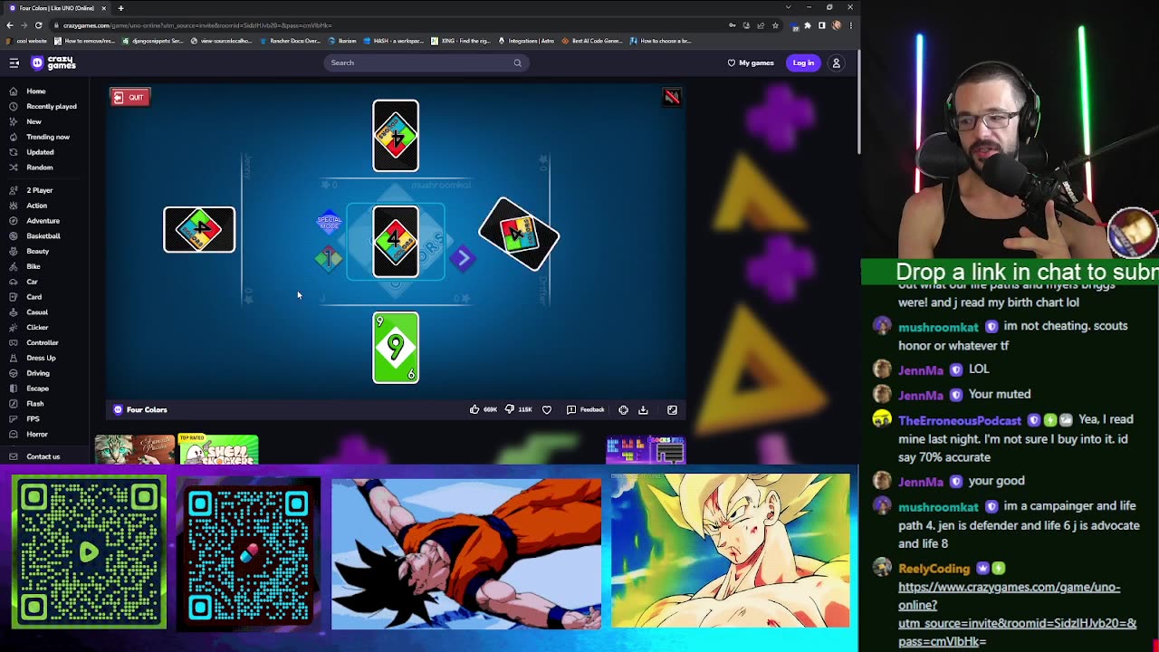Focus the CrazyGames search field
The width and height of the screenshot is (1159, 652).
426,62
